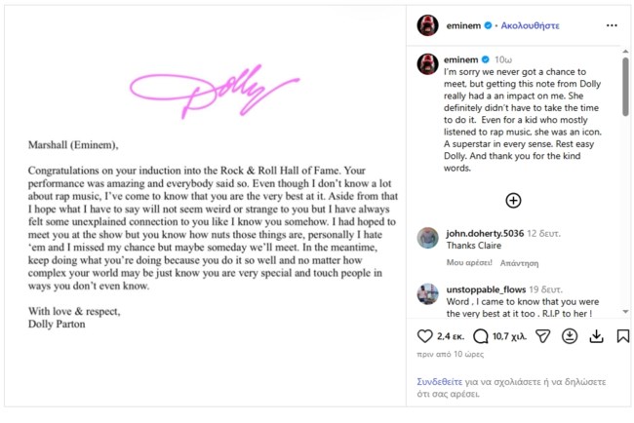Click the eminem username in the caption

click(461, 59)
